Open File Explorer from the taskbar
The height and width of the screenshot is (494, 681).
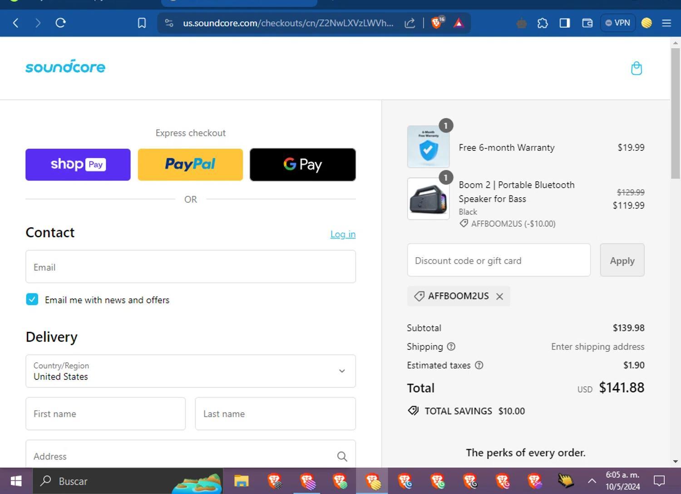tap(242, 481)
